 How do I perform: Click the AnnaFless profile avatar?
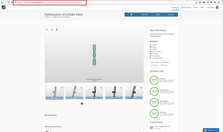click(x=217, y=7)
